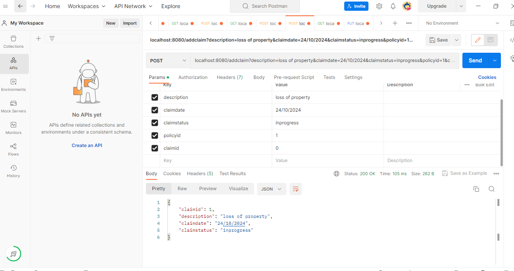
Task: Click the request URL field
Action: pyautogui.click(x=325, y=60)
